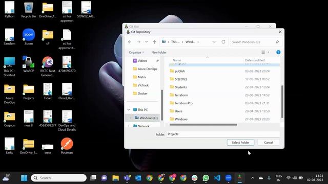Click the Git Gui taskbar icon
The width and height of the screenshot is (328, 184).
click(240, 178)
